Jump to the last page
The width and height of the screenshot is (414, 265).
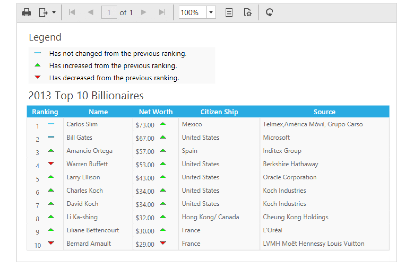coord(162,12)
